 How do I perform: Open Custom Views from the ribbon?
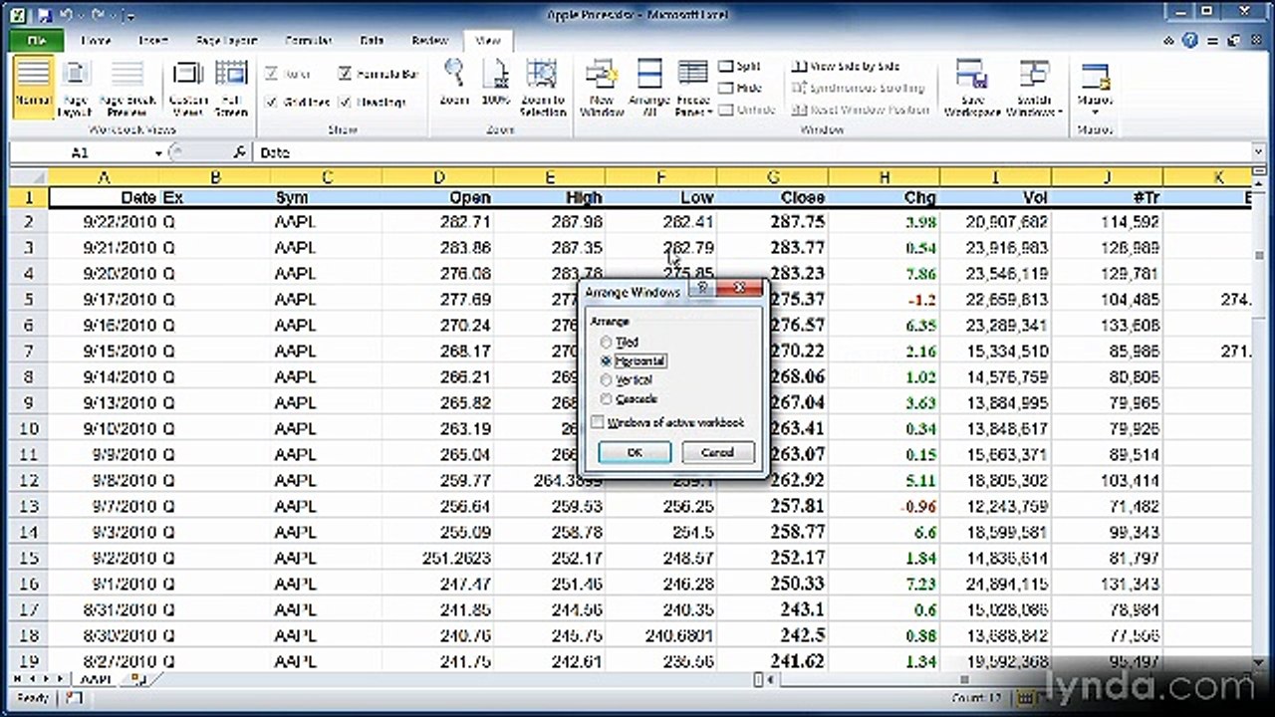tap(187, 88)
